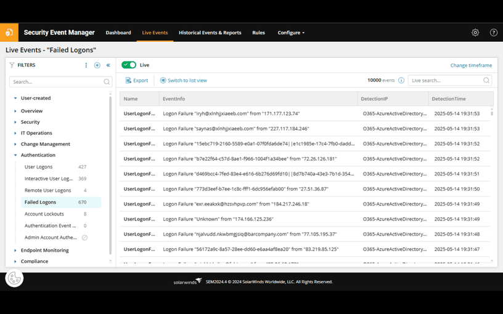
Task: Open the filters three-dot options menu
Action: tap(86, 65)
